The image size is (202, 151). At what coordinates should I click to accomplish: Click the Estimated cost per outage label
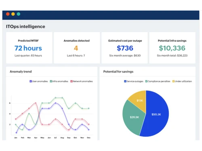coord(125,41)
